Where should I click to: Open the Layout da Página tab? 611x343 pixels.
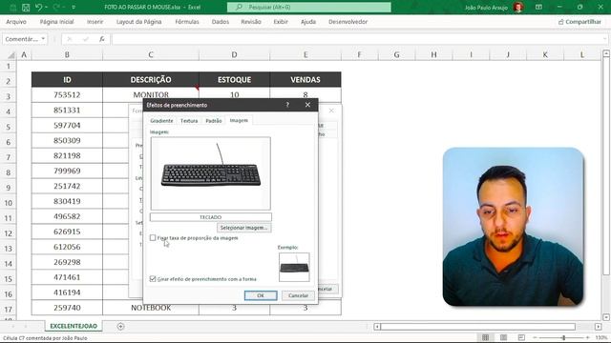point(139,22)
